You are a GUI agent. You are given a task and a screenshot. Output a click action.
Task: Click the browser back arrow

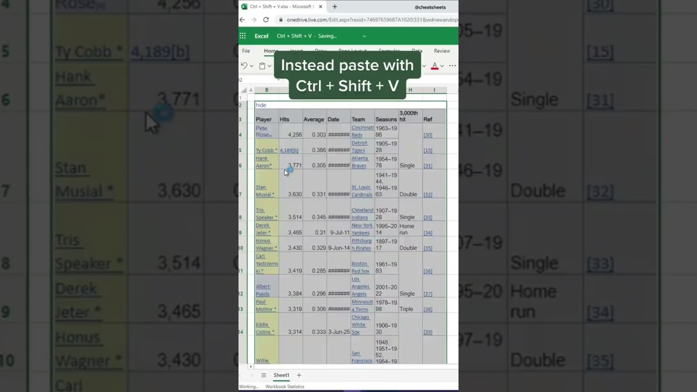[x=242, y=20]
